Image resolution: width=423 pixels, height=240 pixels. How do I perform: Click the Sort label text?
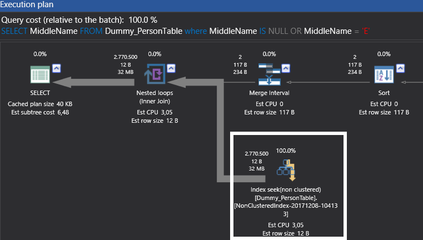coord(384,93)
